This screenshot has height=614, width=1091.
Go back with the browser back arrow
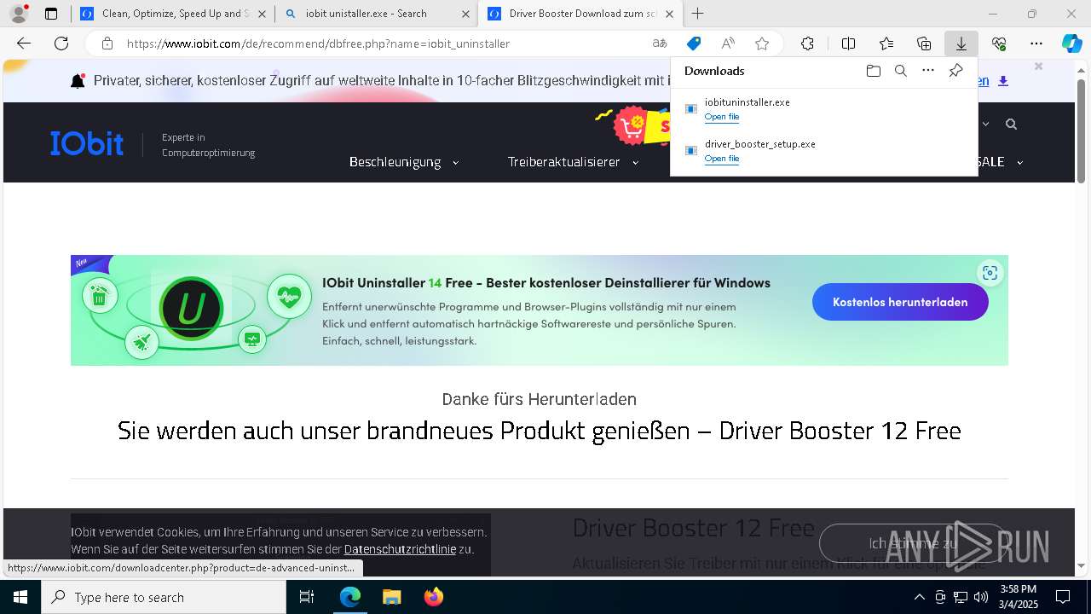[x=24, y=43]
